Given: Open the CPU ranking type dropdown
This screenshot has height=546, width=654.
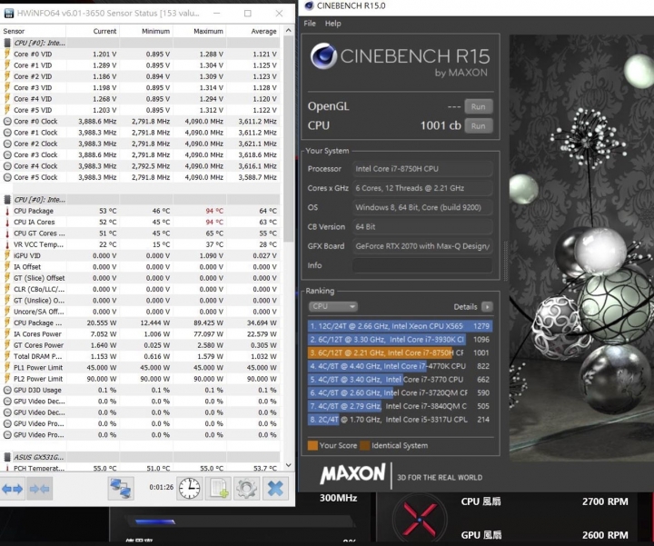Looking at the screenshot, I should 332,306.
